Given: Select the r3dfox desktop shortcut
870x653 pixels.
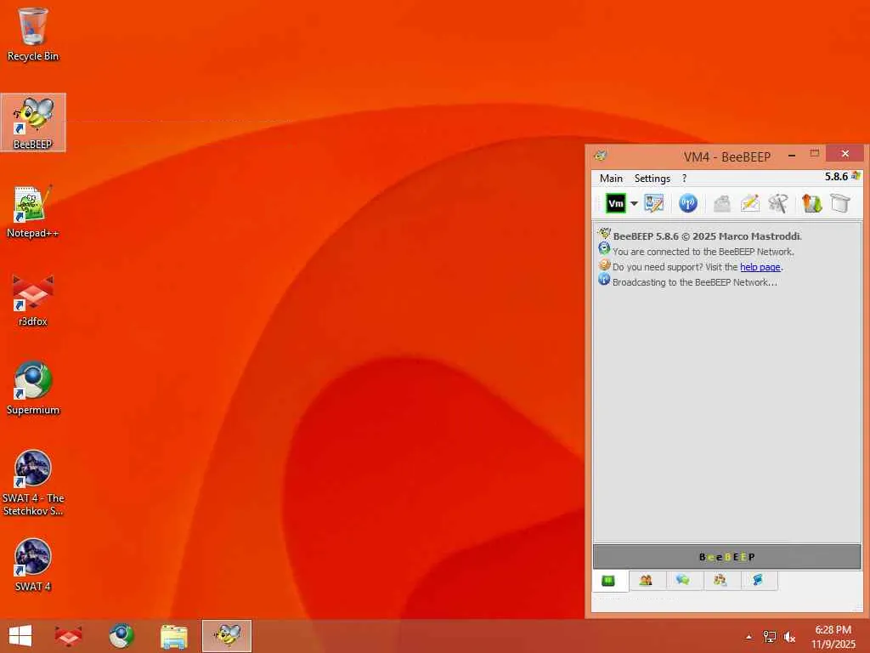Looking at the screenshot, I should click(33, 300).
